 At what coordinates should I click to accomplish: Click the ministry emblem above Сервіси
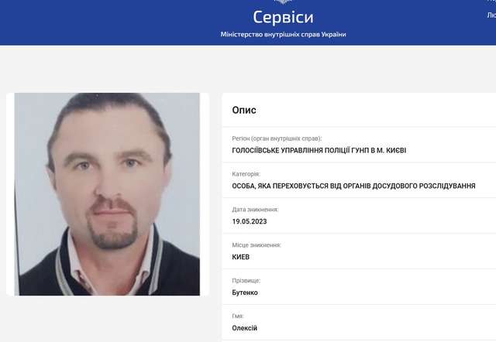pyautogui.click(x=283, y=2)
